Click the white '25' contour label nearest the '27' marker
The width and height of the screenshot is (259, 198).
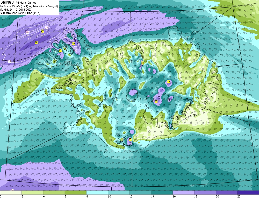coord(47,28)
